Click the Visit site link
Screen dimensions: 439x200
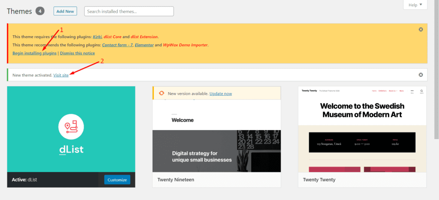pyautogui.click(x=61, y=75)
